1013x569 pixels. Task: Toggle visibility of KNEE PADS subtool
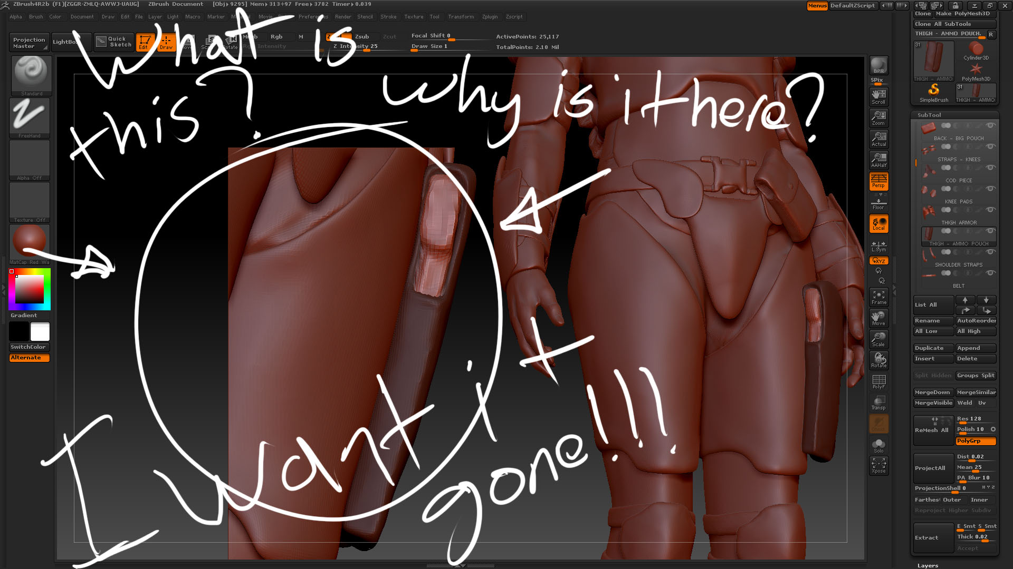tap(990, 189)
